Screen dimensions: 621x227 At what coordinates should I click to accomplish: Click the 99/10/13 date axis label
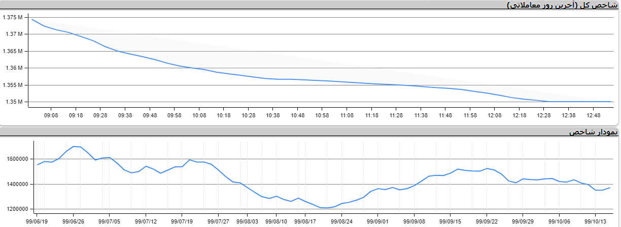(596, 221)
